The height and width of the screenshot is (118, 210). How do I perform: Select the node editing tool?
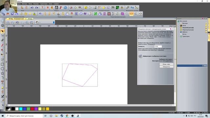[2, 36]
